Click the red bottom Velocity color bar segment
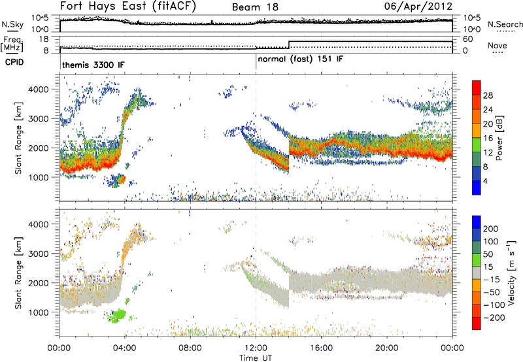Screen dimensions: 523x362 [x=477, y=323]
